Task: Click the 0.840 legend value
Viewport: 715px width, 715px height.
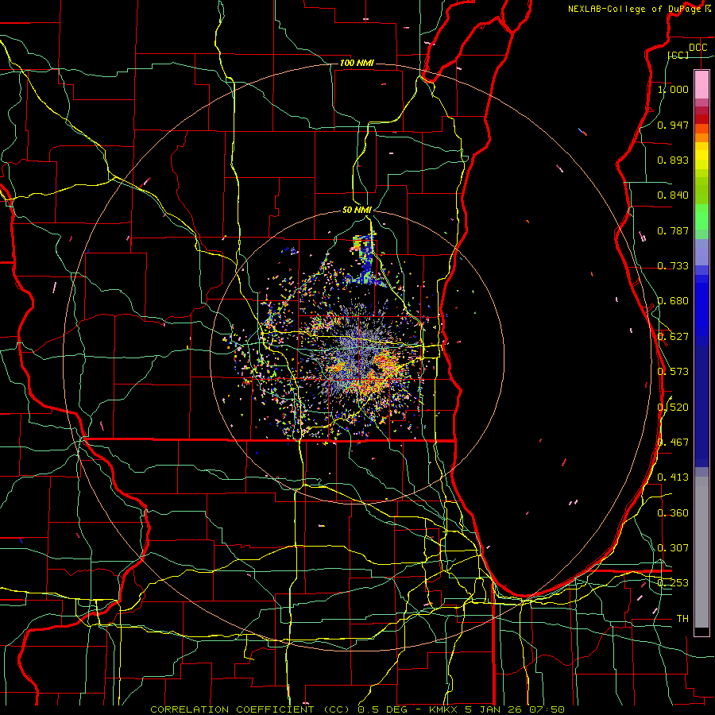Action: 673,195
